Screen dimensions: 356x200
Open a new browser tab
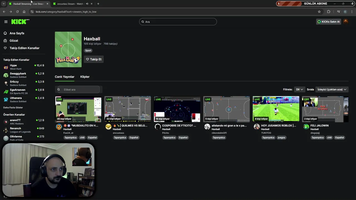(x=98, y=4)
